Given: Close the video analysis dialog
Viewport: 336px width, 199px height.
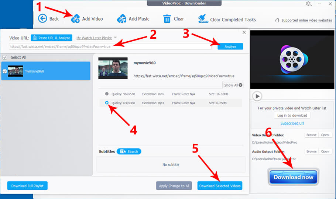Looking at the screenshot, I should pos(244,32).
